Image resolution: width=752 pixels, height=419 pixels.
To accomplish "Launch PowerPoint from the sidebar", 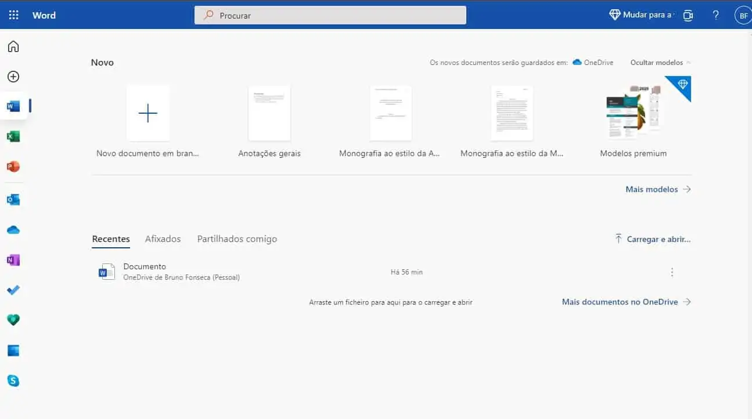I will click(13, 167).
